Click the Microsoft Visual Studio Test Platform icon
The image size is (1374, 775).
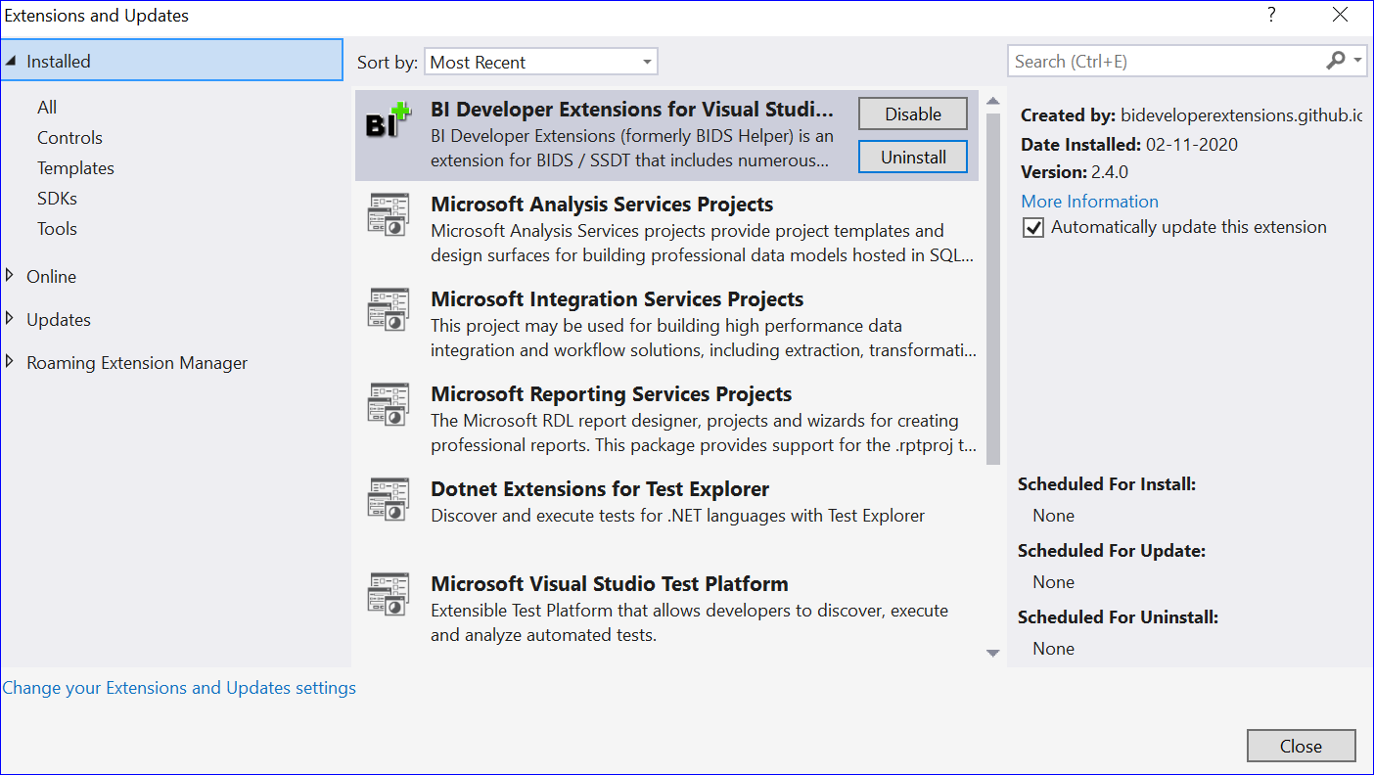389,593
